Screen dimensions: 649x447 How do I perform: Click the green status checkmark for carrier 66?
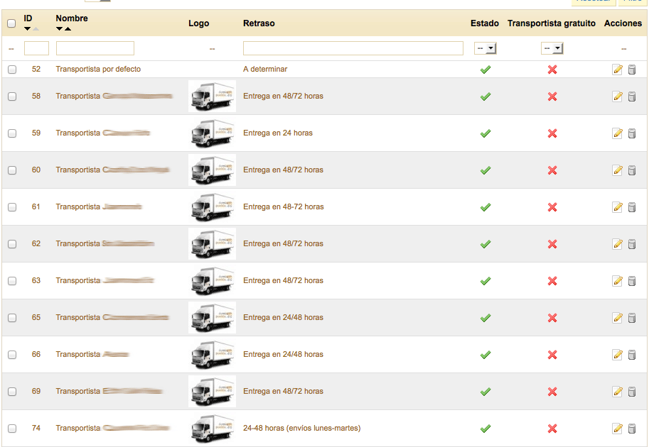486,355
